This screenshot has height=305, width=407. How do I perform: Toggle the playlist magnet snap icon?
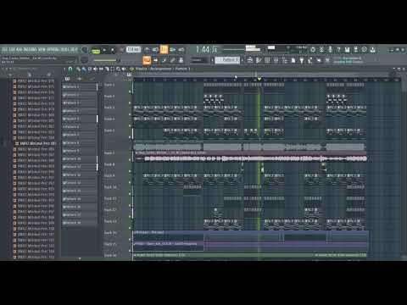point(70,69)
